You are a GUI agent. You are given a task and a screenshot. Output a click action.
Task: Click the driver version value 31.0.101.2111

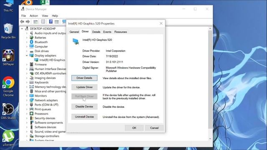[x=114, y=62]
